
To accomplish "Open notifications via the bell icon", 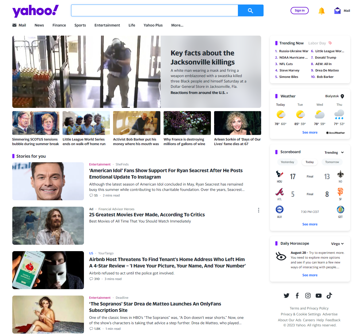I will [321, 11].
